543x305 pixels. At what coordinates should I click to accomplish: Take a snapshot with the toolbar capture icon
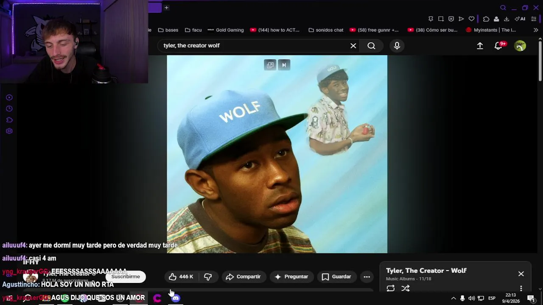click(441, 19)
